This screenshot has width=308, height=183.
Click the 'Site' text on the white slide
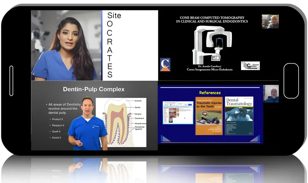pyautogui.click(x=114, y=15)
